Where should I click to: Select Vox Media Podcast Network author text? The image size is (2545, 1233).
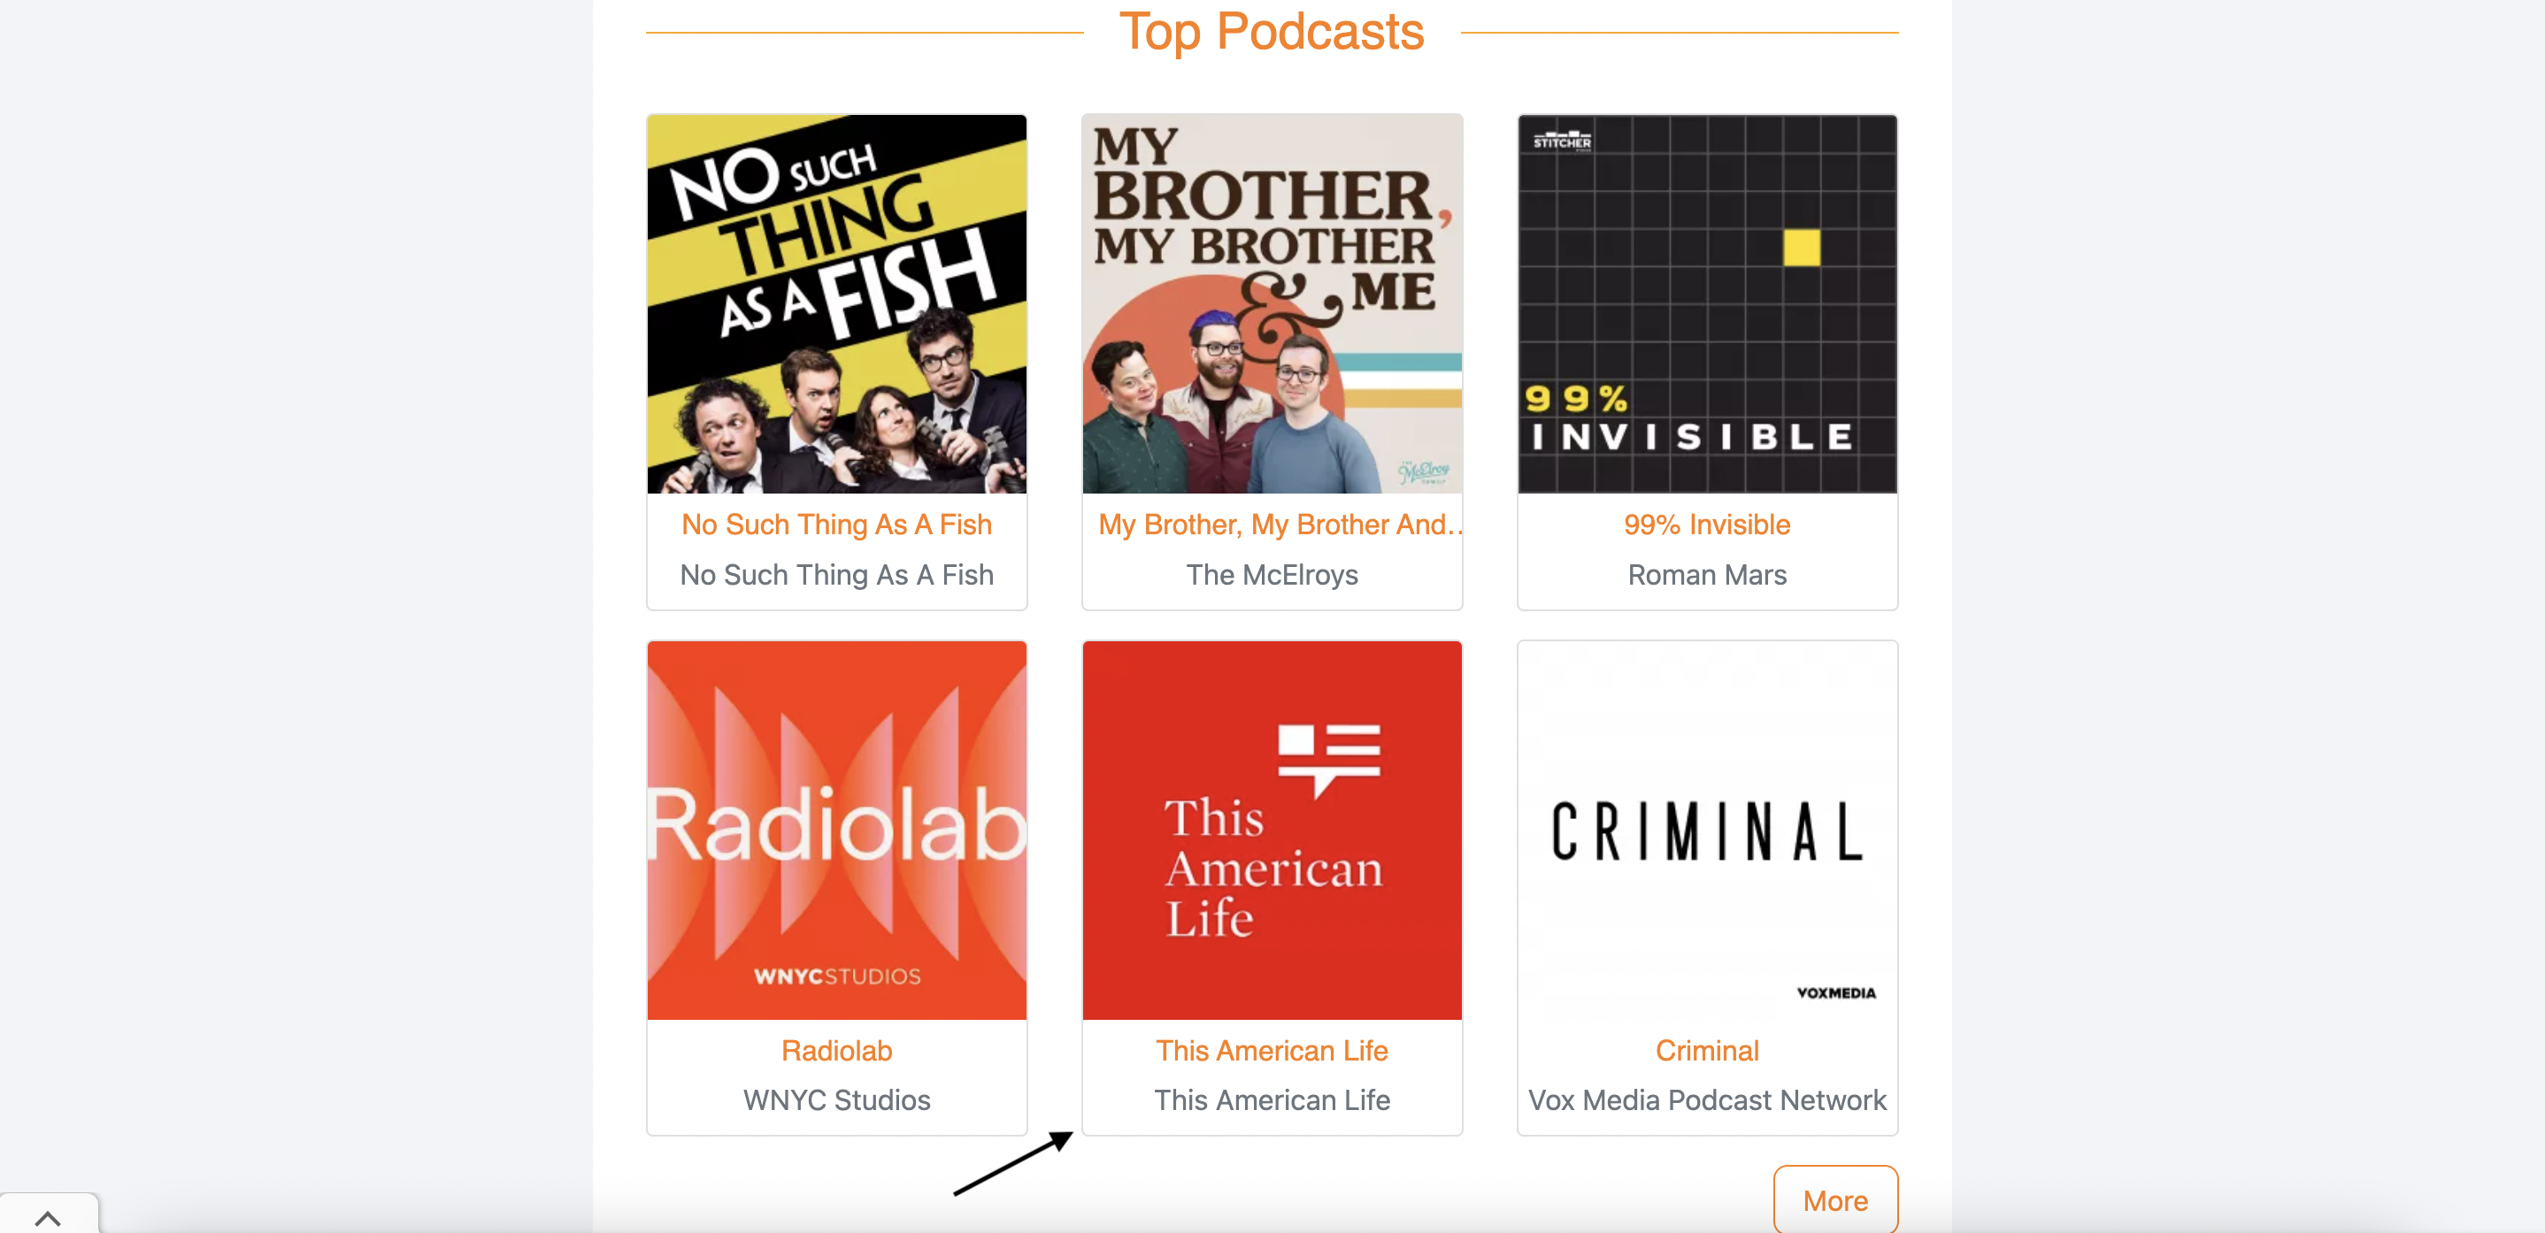1707,1099
